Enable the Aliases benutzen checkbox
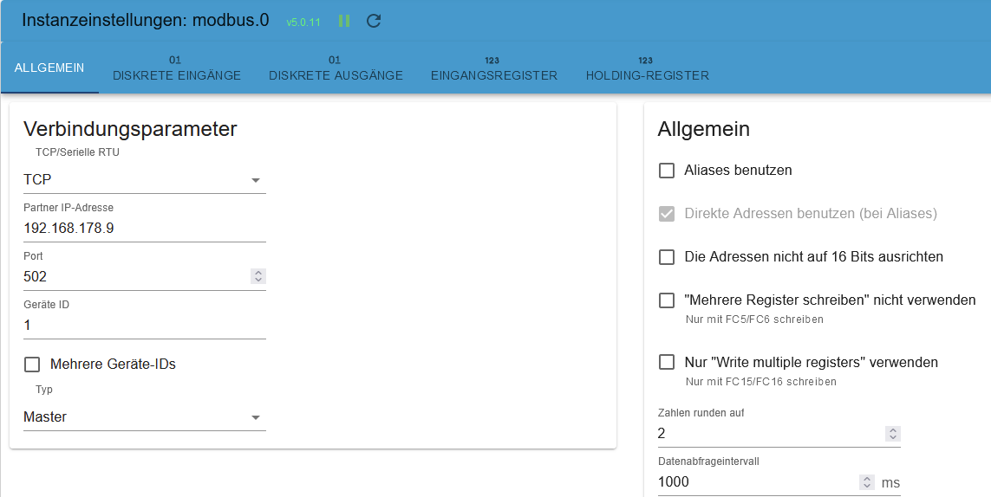The image size is (991, 497). [x=667, y=171]
